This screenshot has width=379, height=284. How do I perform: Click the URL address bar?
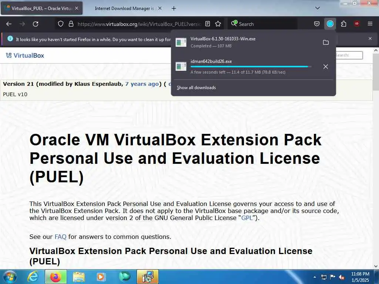pos(139,24)
